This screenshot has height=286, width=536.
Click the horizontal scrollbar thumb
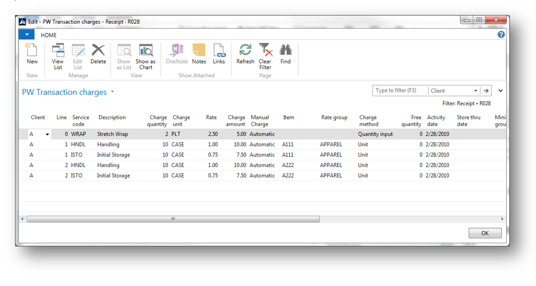pyautogui.click(x=172, y=219)
